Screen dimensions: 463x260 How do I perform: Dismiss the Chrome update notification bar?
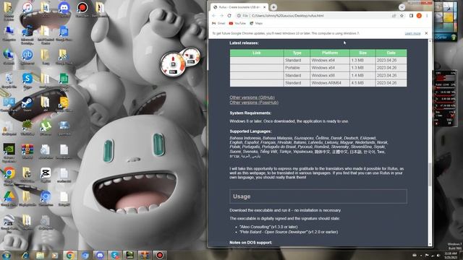426,33
